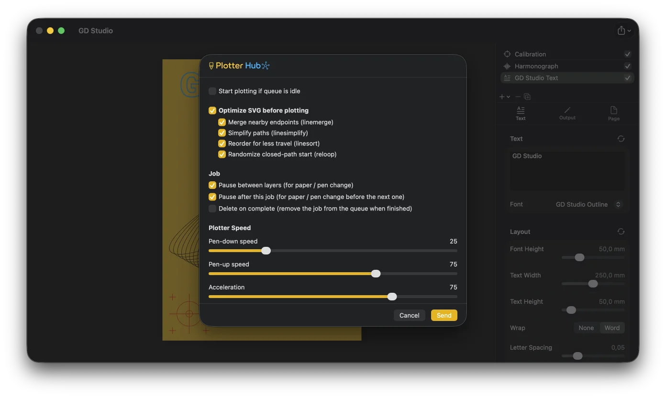
Task: Send the job to the plotter
Action: 444,315
